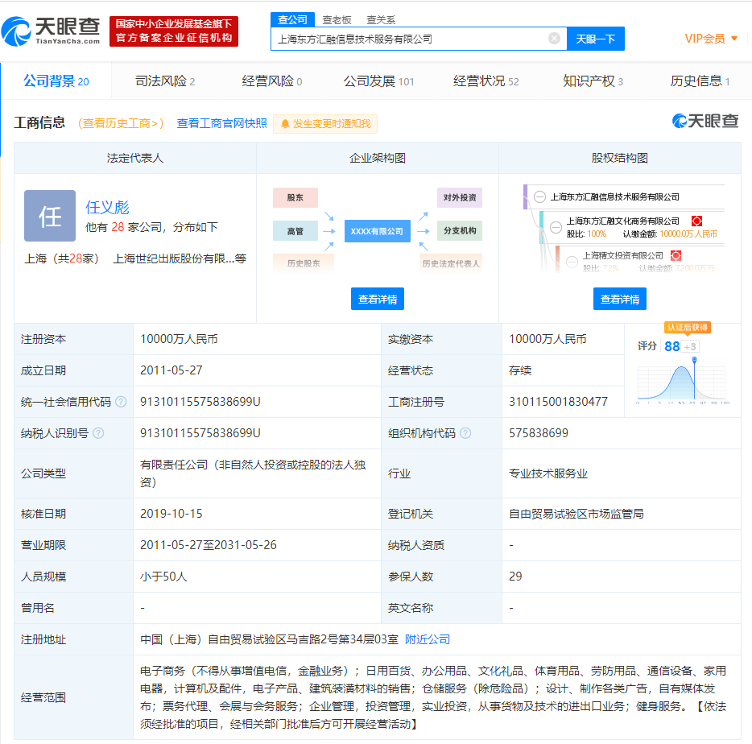Click the score distribution chart marker
Image resolution: width=752 pixels, height=744 pixels.
694,359
